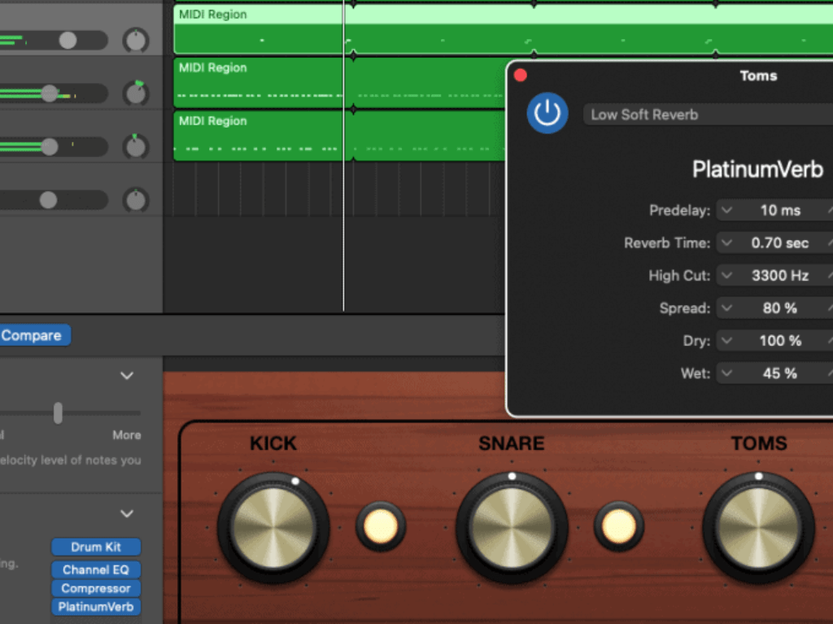Select the Dry value 100 %
Image resolution: width=833 pixels, height=624 pixels.
point(780,341)
